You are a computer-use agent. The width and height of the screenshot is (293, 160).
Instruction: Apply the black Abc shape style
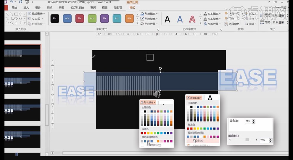[55, 19]
